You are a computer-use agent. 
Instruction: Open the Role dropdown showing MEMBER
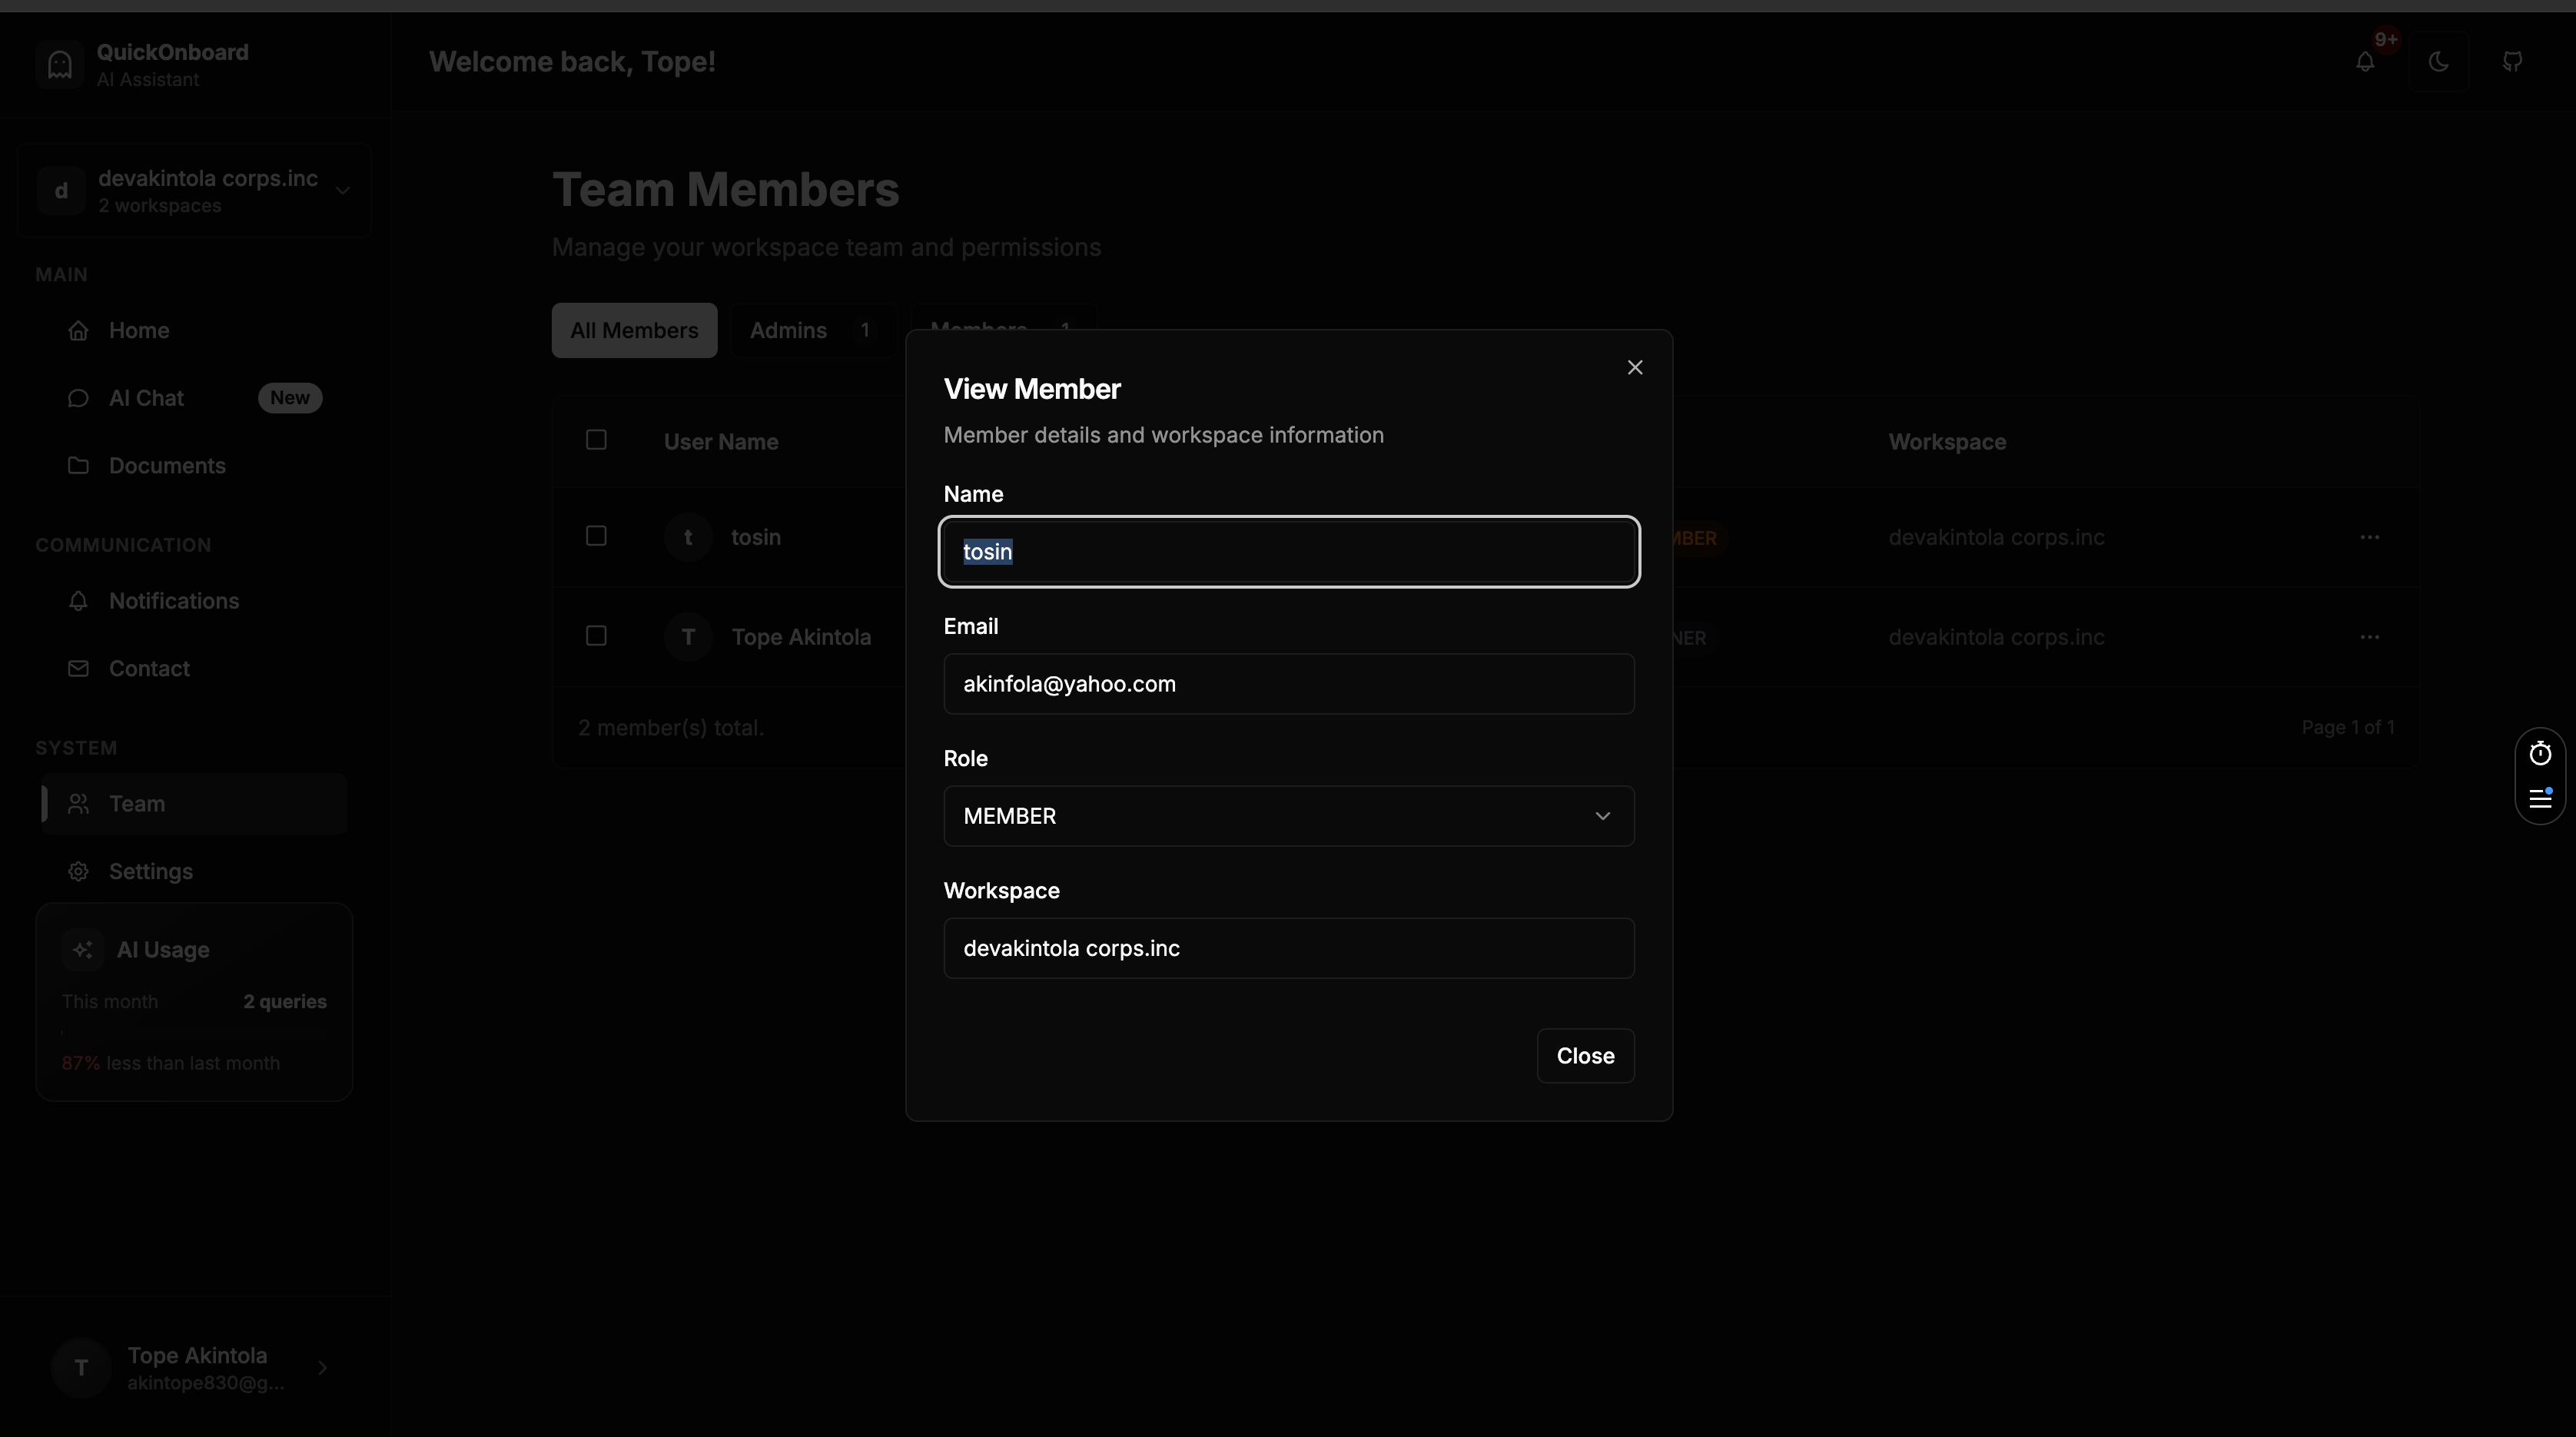tap(1288, 816)
